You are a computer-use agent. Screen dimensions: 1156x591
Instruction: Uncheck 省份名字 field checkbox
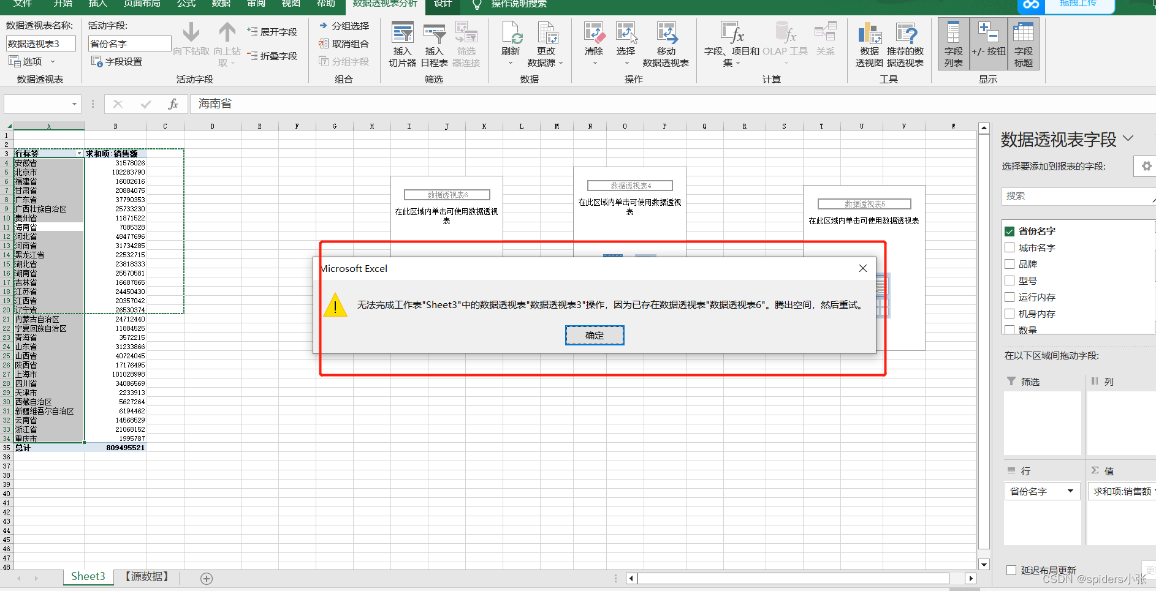[x=1010, y=232]
